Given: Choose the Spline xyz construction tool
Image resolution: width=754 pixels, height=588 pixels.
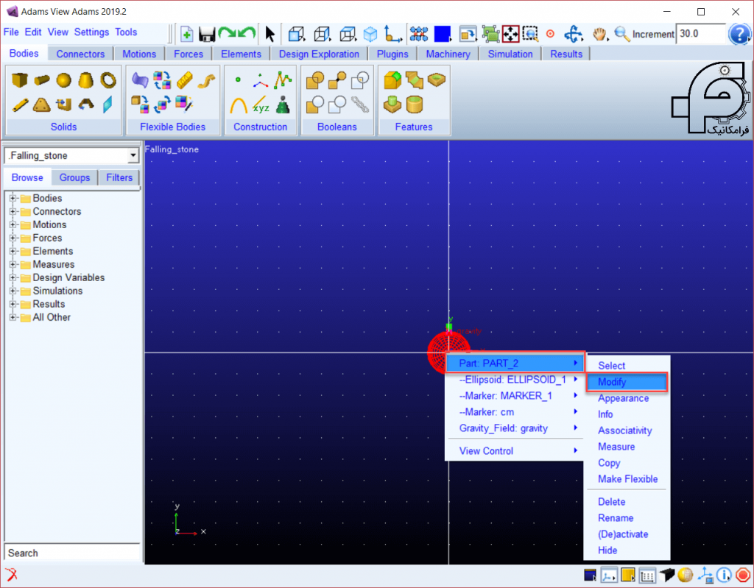Looking at the screenshot, I should pos(260,105).
